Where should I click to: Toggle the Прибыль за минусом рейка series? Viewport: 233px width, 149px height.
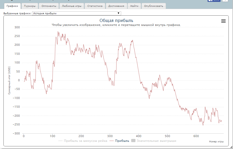[83, 141]
